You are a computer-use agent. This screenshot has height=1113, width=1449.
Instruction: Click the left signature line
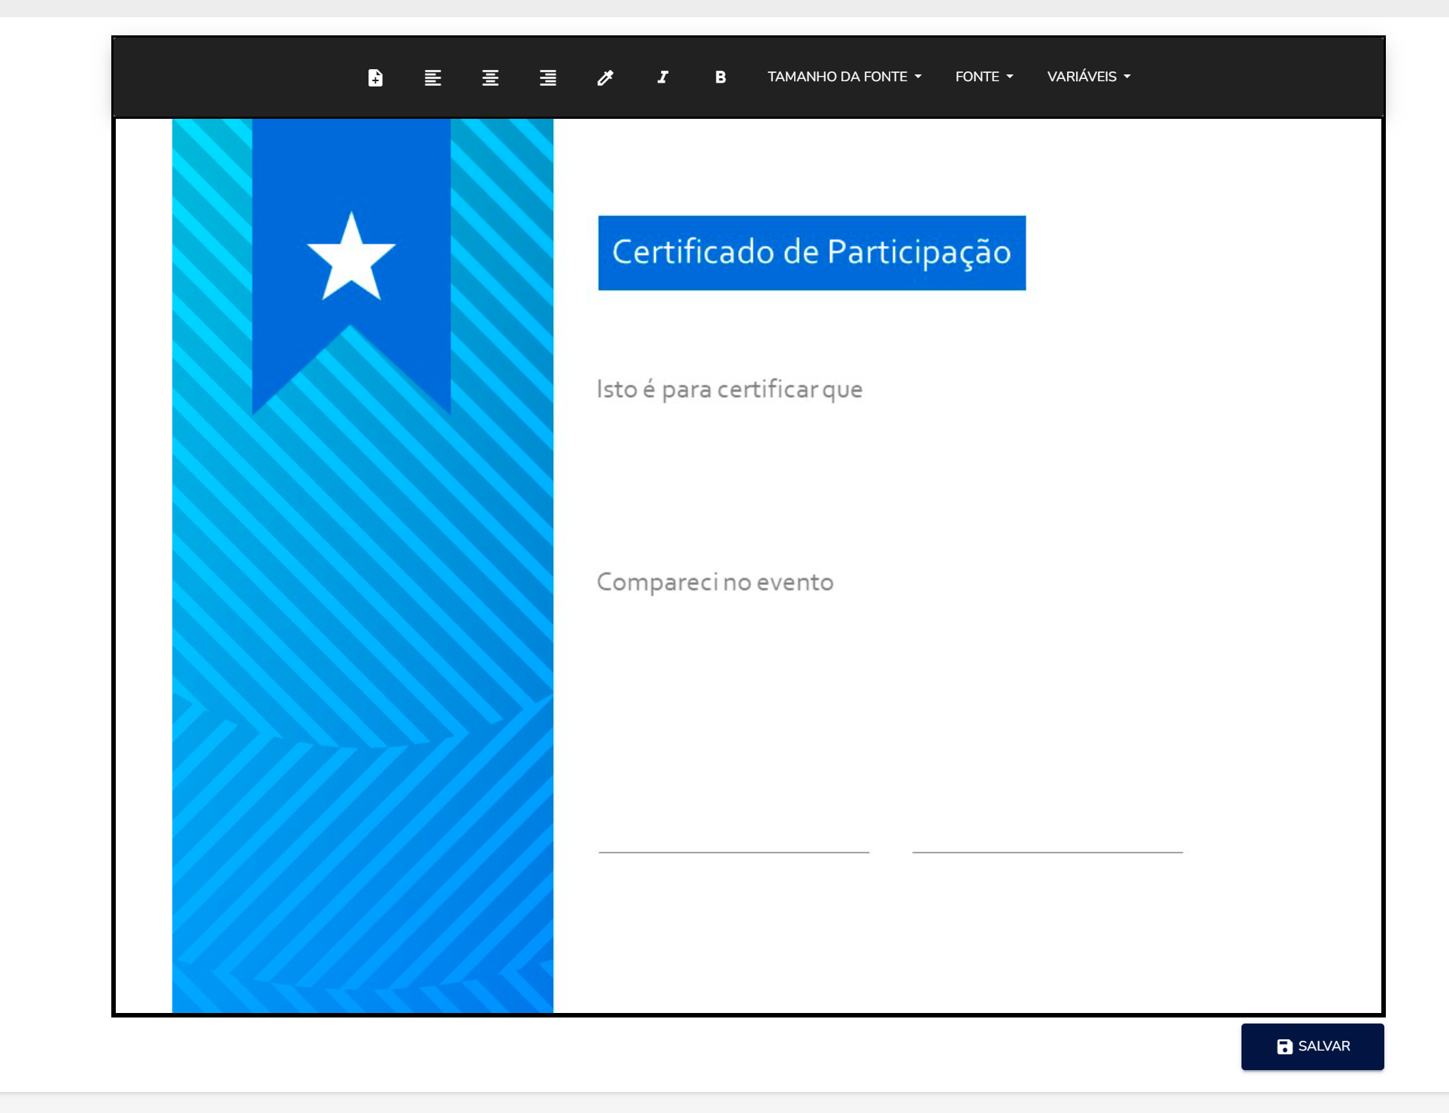(x=734, y=852)
